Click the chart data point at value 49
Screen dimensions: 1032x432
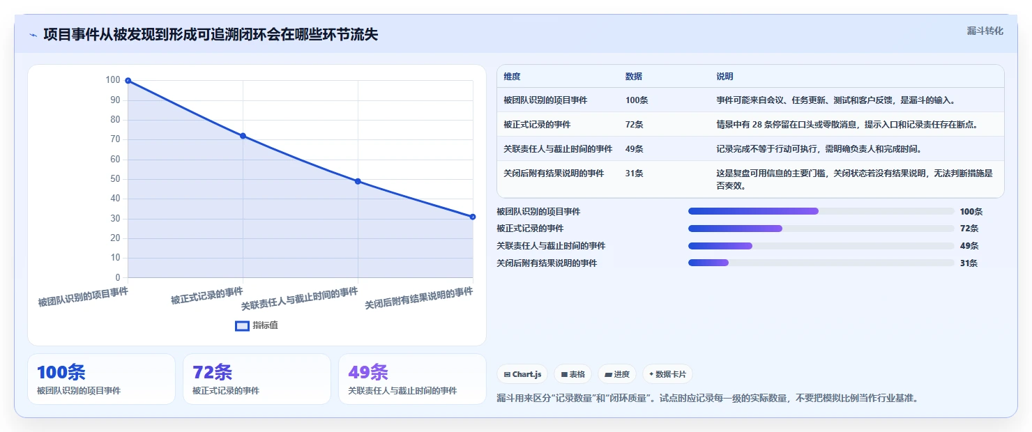358,181
